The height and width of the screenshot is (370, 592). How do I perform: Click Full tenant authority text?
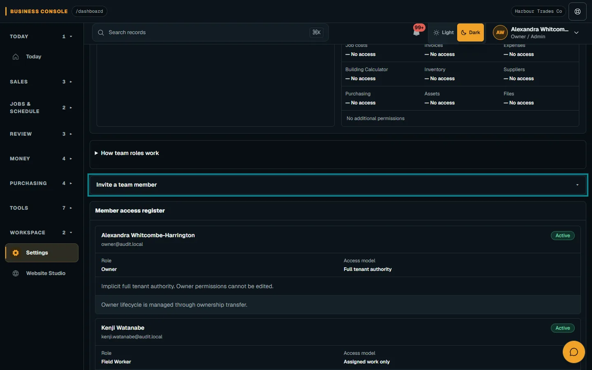368,269
